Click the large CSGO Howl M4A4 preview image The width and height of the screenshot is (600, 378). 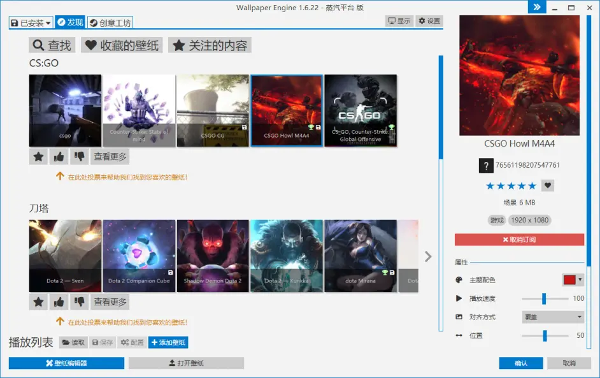pyautogui.click(x=519, y=75)
